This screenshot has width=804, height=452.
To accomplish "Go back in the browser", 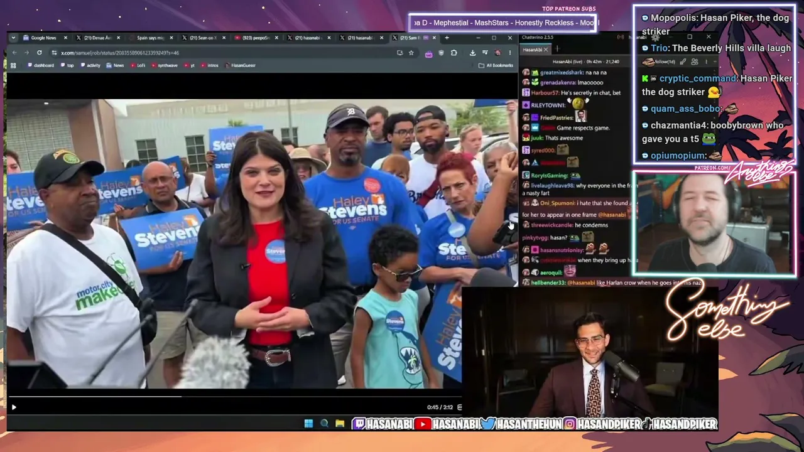I will (x=14, y=53).
